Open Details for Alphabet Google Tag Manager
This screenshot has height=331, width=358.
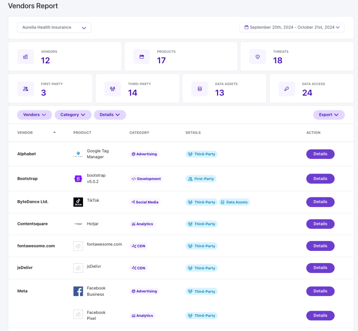click(320, 154)
